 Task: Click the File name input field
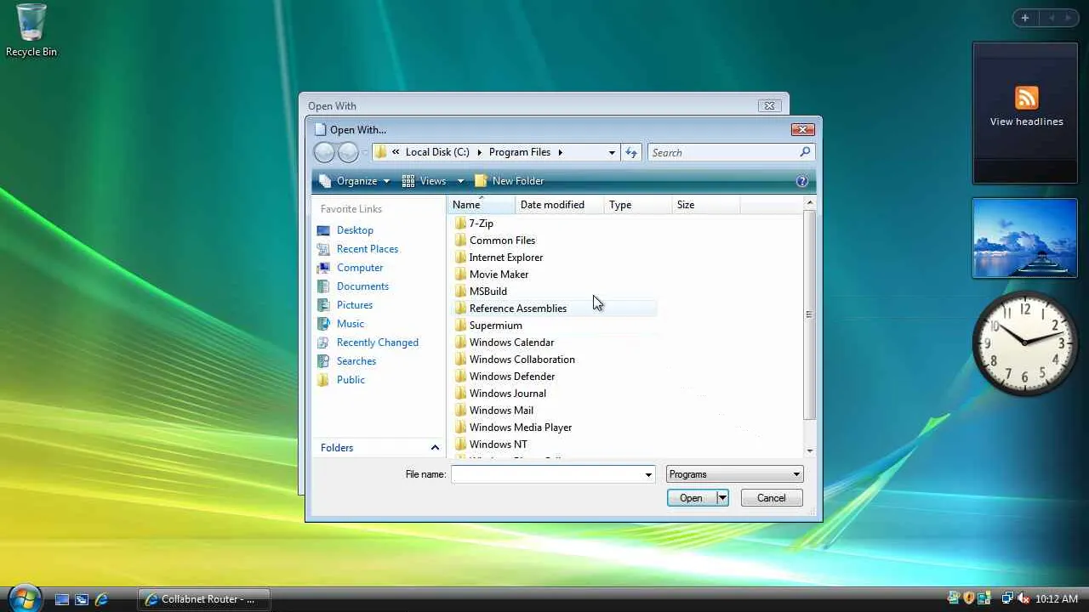pyautogui.click(x=547, y=474)
